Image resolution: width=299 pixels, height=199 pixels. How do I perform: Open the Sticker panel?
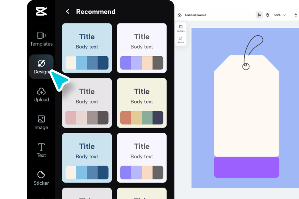pyautogui.click(x=41, y=178)
